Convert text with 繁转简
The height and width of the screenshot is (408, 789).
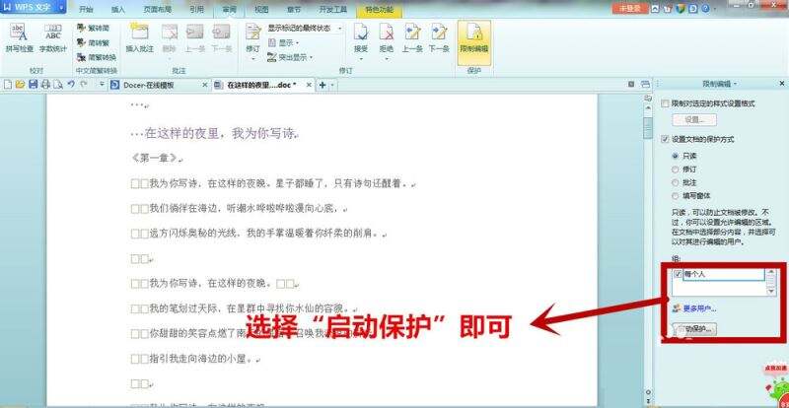93,29
